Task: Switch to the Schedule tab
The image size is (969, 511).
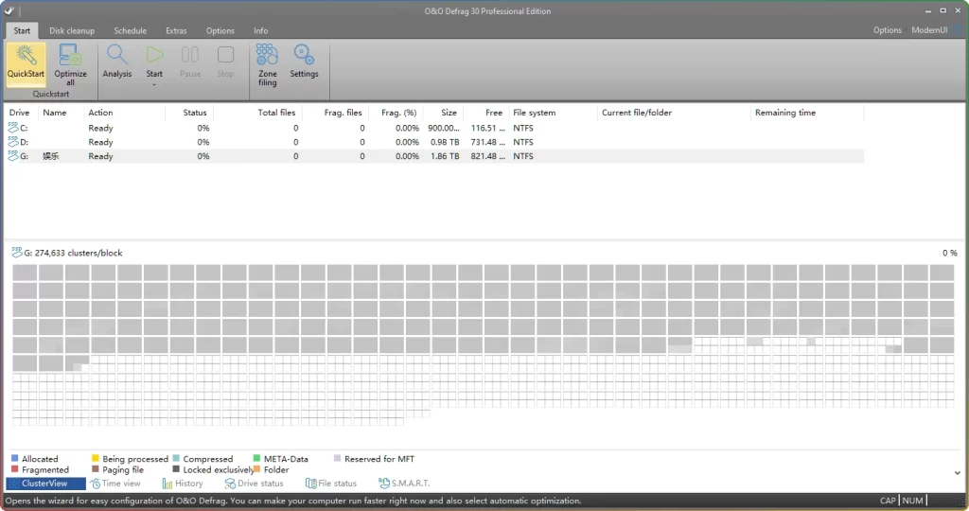Action: (x=130, y=30)
